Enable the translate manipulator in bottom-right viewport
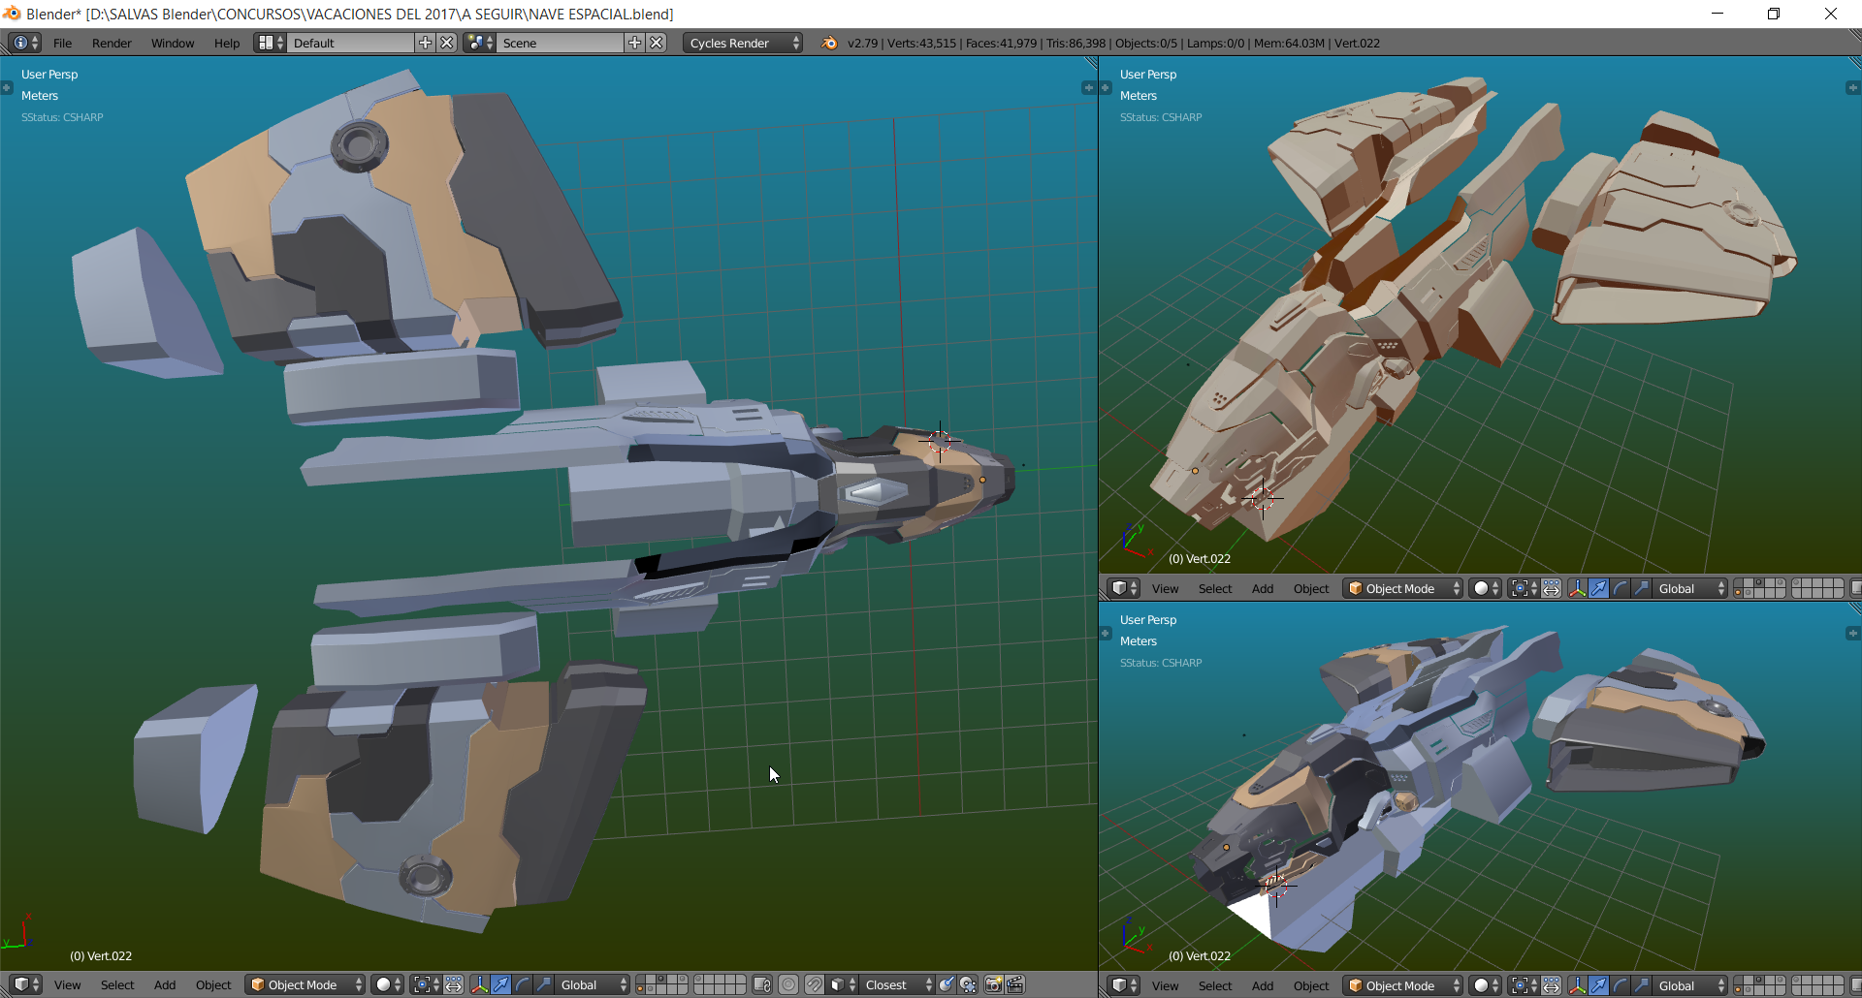This screenshot has width=1862, height=998. click(x=1598, y=985)
